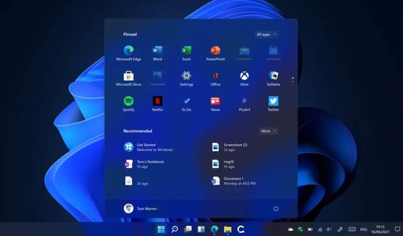403x236 pixels.
Task: Open the recommended Document 1 file
Action: [233, 181]
